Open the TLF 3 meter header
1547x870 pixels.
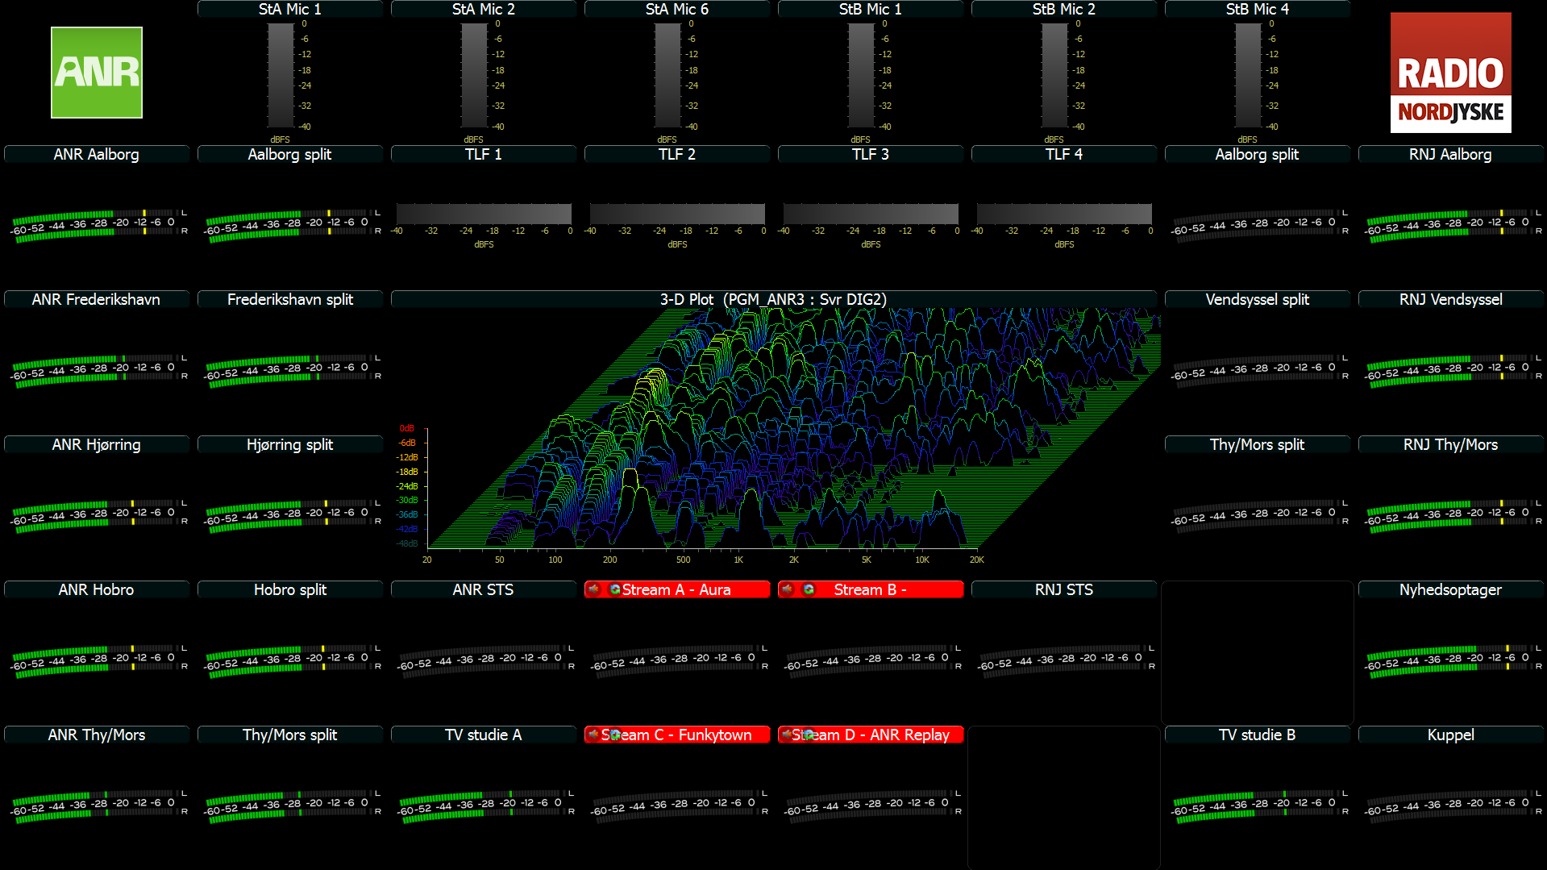tap(871, 154)
